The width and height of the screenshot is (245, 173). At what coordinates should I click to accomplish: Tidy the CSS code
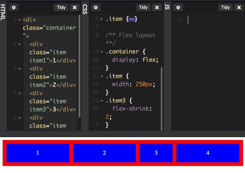[143, 8]
